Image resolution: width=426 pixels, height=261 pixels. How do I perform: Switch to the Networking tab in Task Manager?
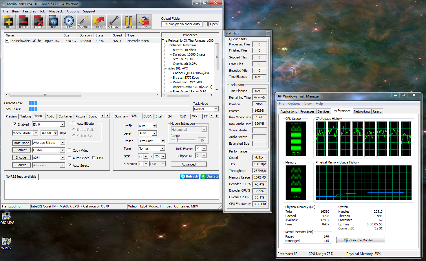361,111
